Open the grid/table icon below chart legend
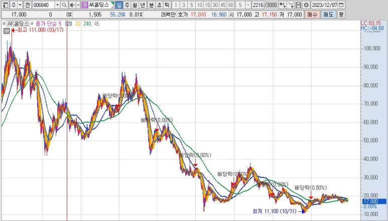This screenshot has height=221, width=388. tap(7, 31)
